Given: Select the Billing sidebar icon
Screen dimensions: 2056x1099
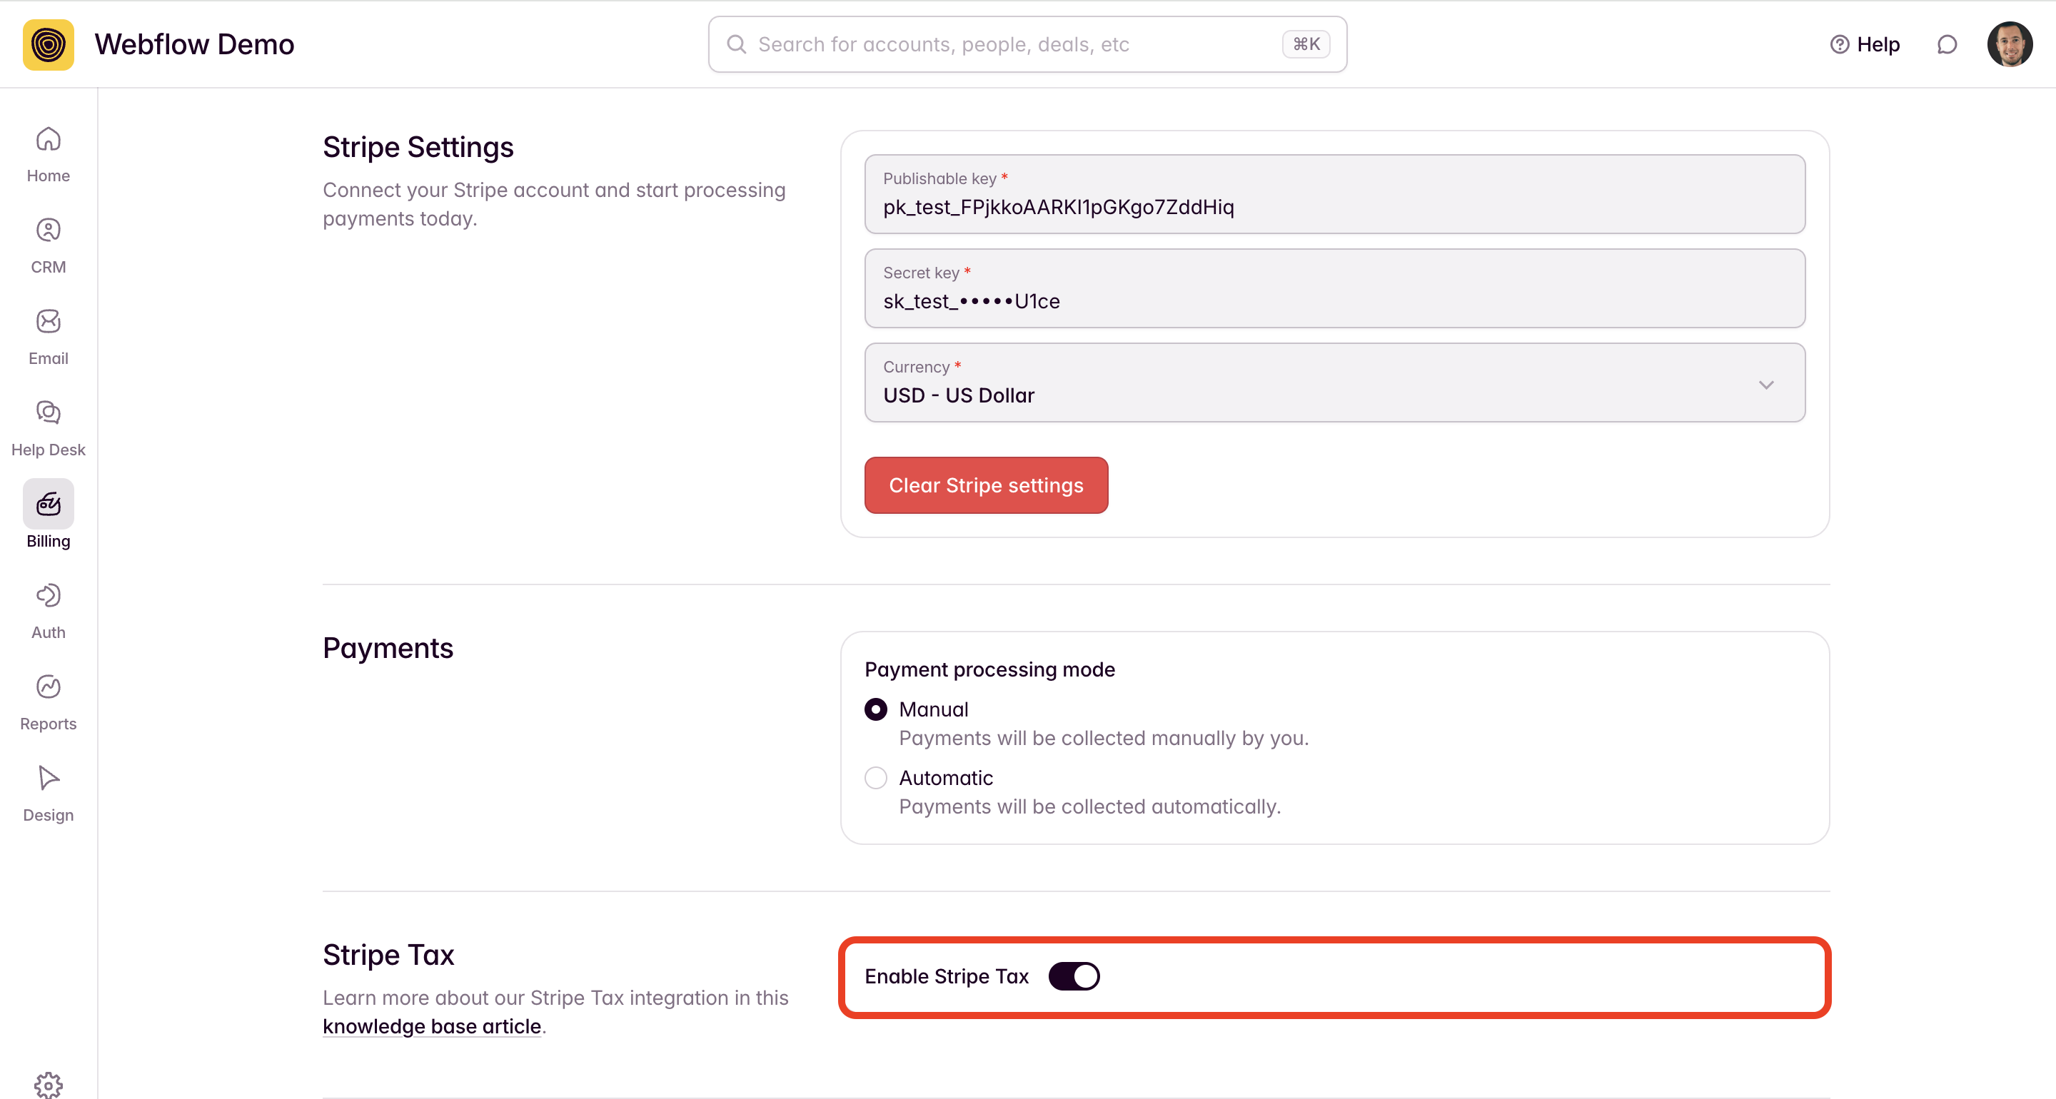Looking at the screenshot, I should coord(48,505).
